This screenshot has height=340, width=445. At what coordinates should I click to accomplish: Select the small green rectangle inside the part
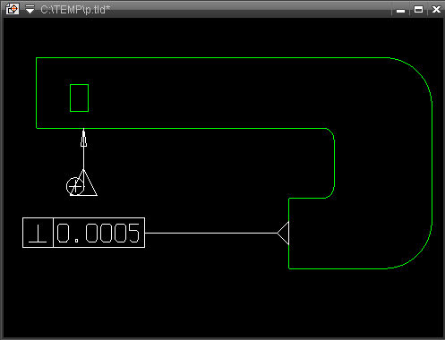point(79,98)
